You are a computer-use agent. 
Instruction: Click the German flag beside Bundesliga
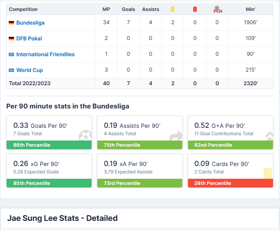coord(11,23)
